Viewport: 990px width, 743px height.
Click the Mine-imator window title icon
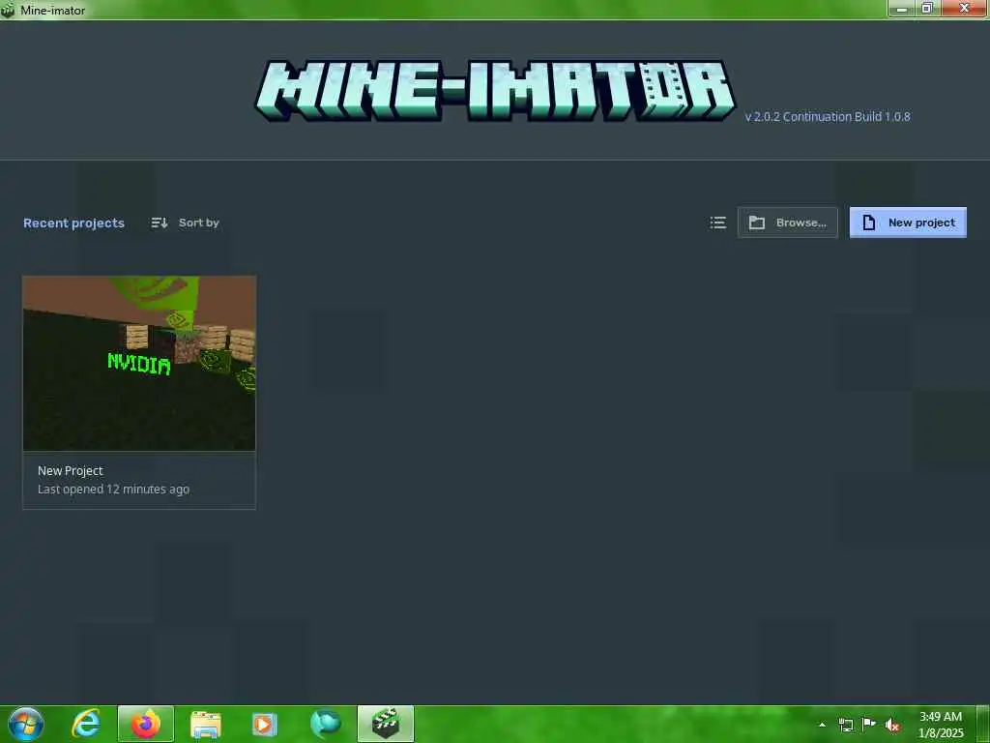(8, 10)
